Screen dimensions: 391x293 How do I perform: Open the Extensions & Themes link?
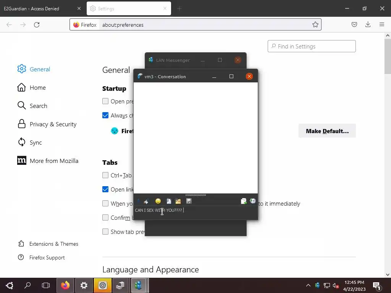(x=48, y=244)
